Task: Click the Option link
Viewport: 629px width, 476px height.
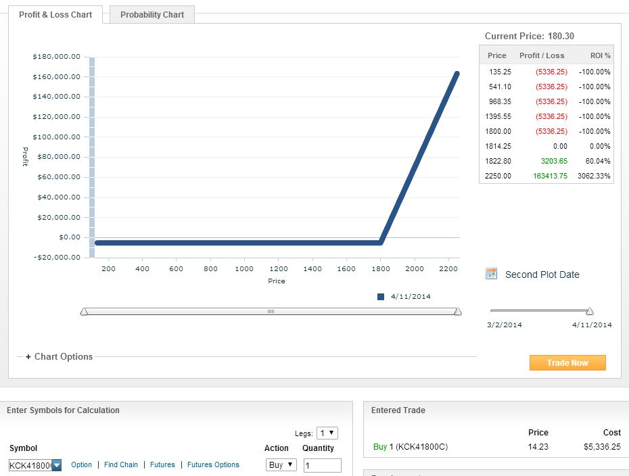Action: 81,465
